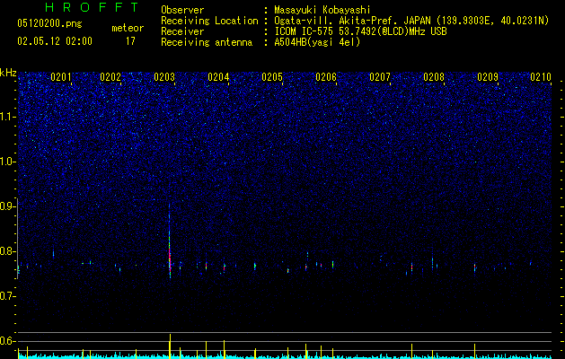Click the 0206 time marker
The image size is (565, 359).
[326, 77]
